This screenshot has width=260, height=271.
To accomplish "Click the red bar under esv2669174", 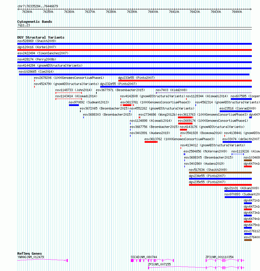I will click(185, 124).
